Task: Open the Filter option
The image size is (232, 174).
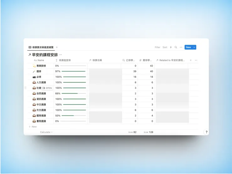Action: click(157, 47)
